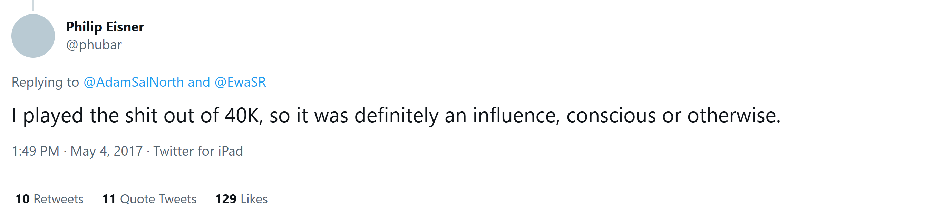The width and height of the screenshot is (943, 223).
Task: Click the bold number 11 before Quote Tweets
Action: tap(109, 199)
